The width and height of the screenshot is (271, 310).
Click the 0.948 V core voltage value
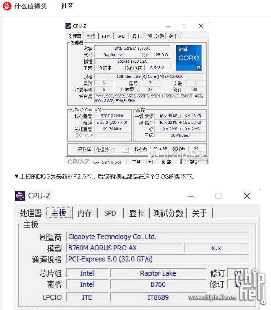tap(157, 68)
